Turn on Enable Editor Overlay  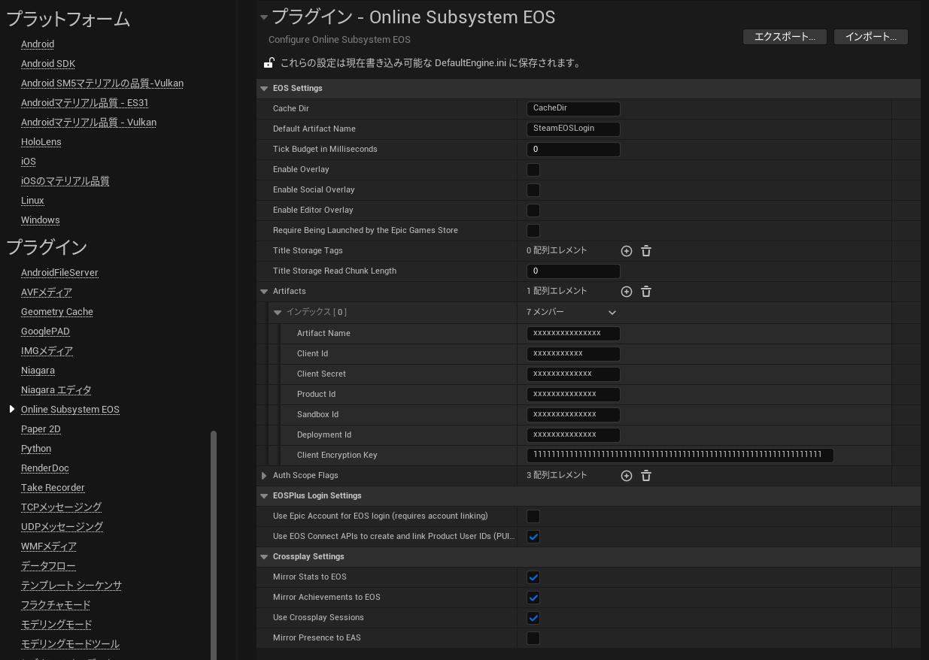[x=533, y=210]
